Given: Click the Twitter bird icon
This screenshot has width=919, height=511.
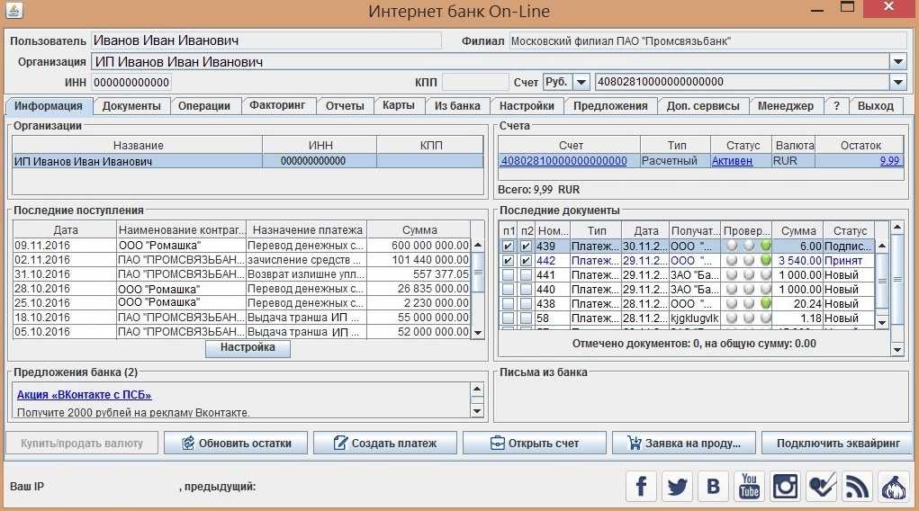Looking at the screenshot, I should 677,486.
